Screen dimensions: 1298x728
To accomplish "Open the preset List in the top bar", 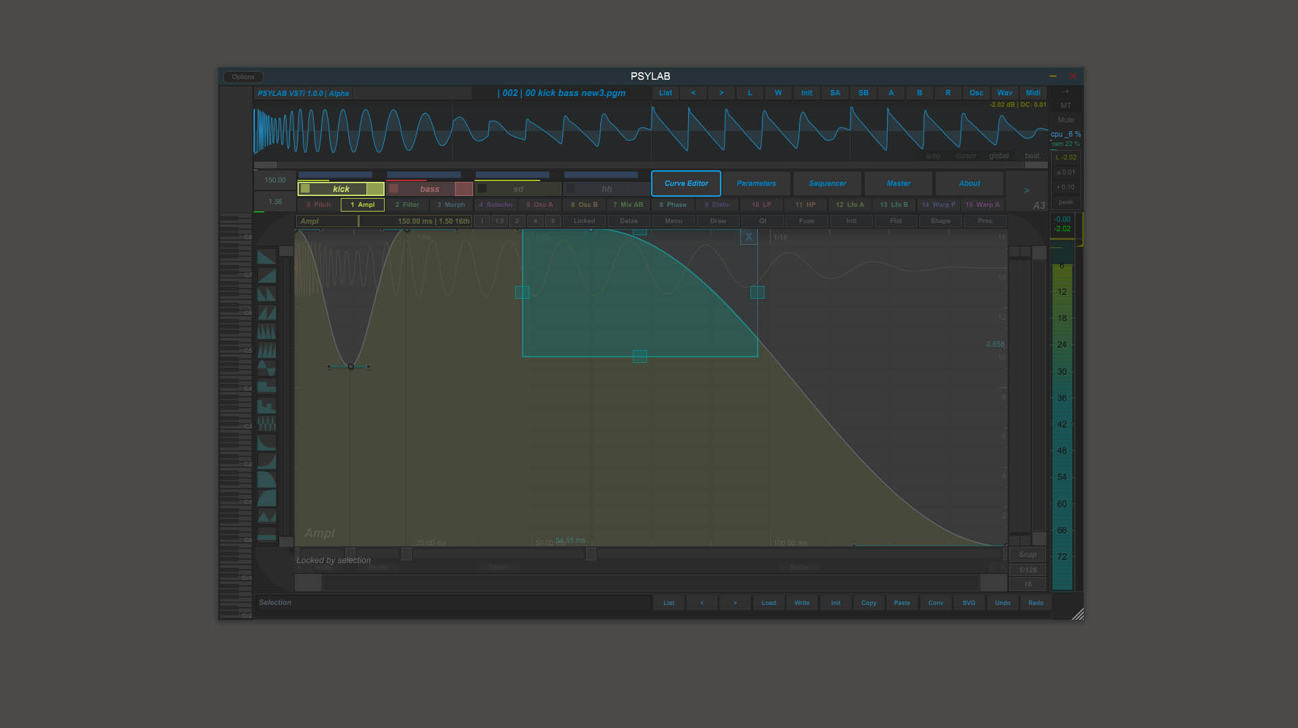I will [666, 93].
